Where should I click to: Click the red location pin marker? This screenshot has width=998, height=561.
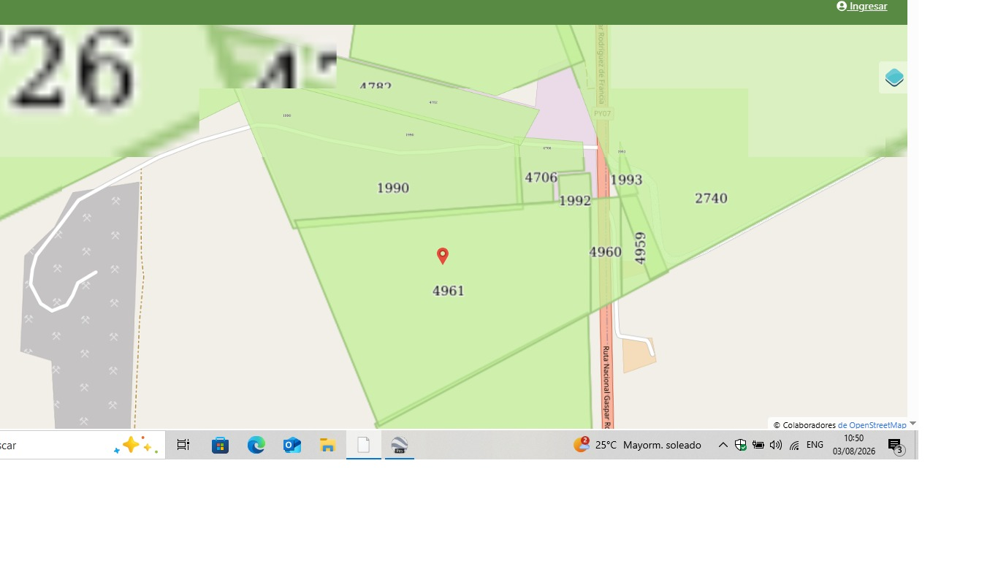click(x=443, y=256)
